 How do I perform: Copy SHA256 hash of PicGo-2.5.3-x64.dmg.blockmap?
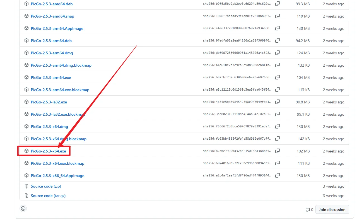tap(278, 139)
